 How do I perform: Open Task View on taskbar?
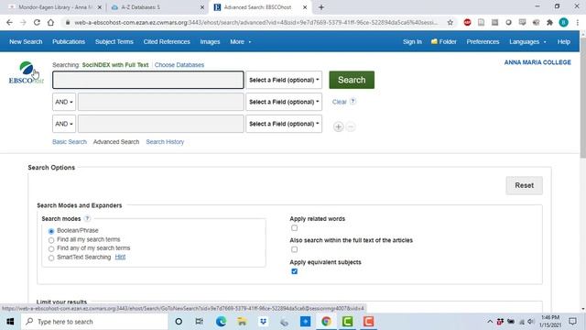click(200, 322)
